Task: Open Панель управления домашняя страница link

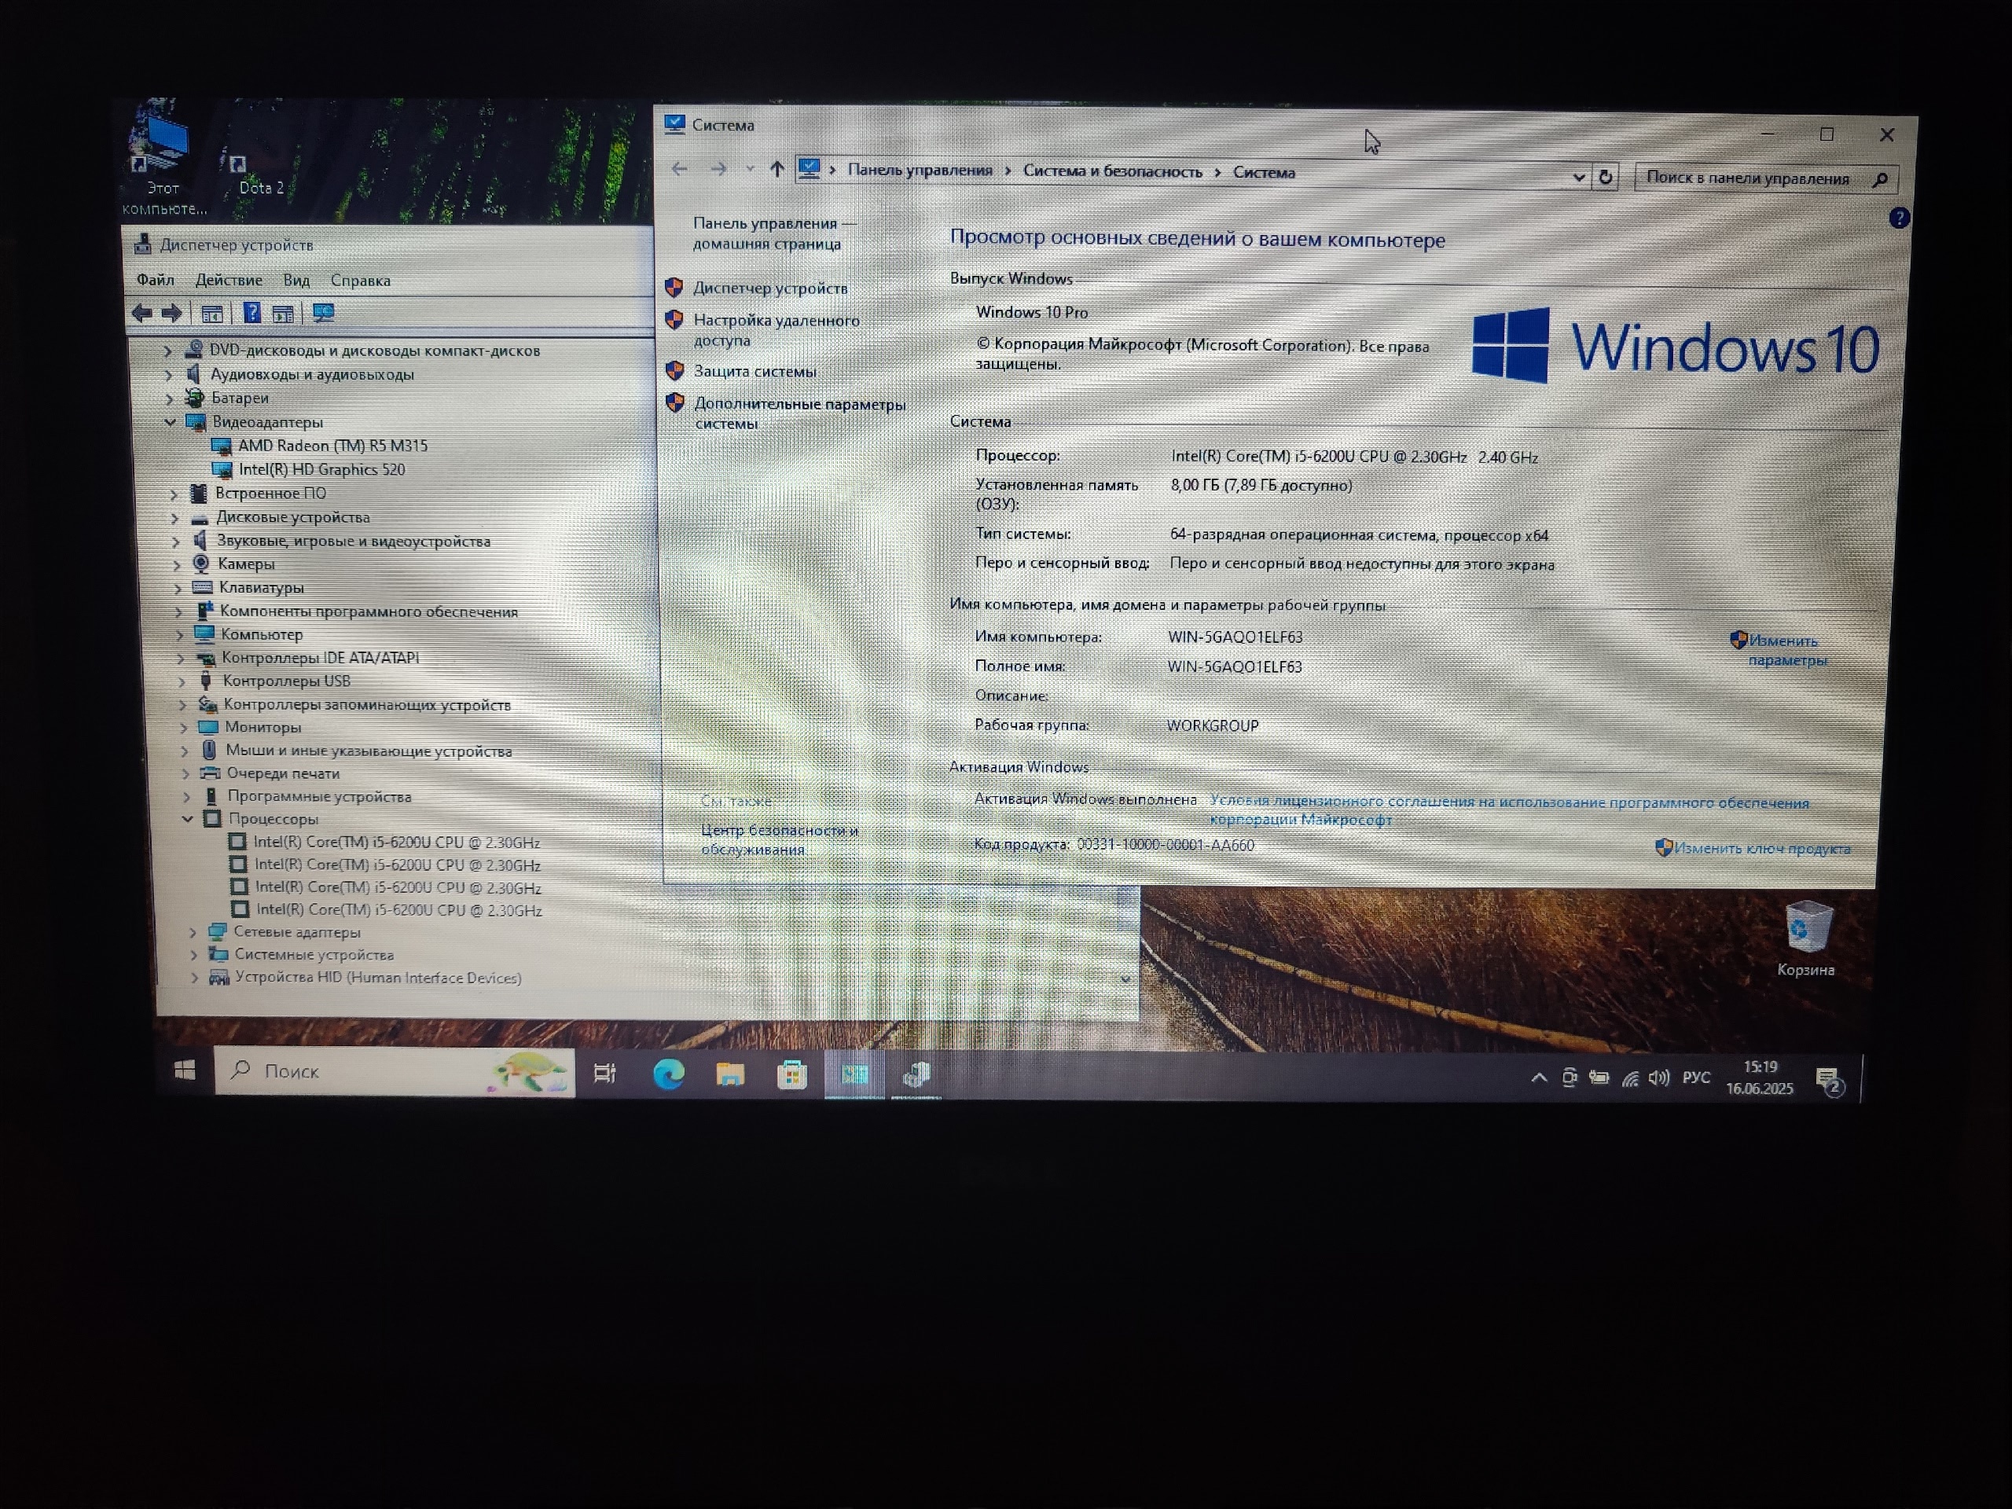Action: coord(775,233)
